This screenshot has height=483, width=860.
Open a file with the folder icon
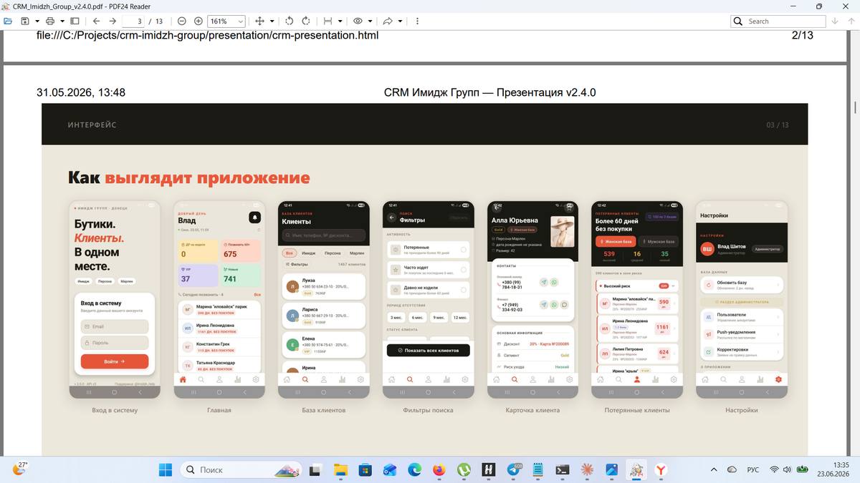tap(8, 21)
